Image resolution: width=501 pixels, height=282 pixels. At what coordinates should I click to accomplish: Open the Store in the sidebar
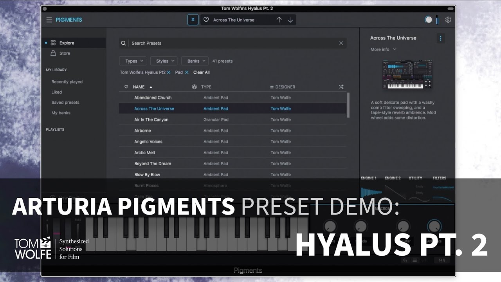click(65, 53)
